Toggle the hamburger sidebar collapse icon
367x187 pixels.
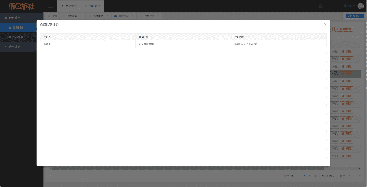[51, 6]
